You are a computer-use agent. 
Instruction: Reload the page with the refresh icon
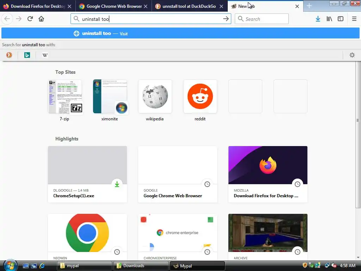pyautogui.click(x=30, y=19)
